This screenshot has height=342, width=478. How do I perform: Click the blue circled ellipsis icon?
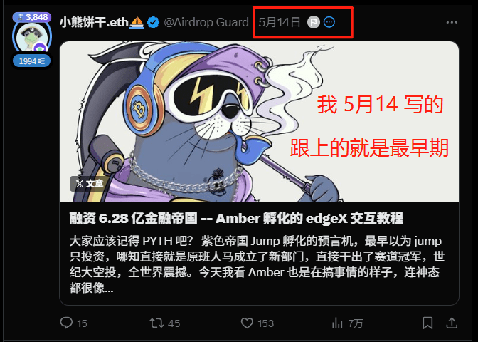pyautogui.click(x=329, y=22)
